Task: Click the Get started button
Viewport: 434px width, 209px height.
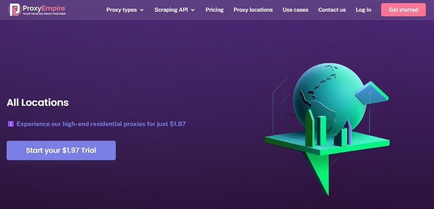Action: click(403, 10)
